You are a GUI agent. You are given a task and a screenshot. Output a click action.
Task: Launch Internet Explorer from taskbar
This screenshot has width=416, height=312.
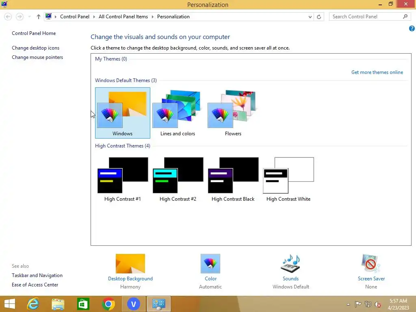pos(33,304)
